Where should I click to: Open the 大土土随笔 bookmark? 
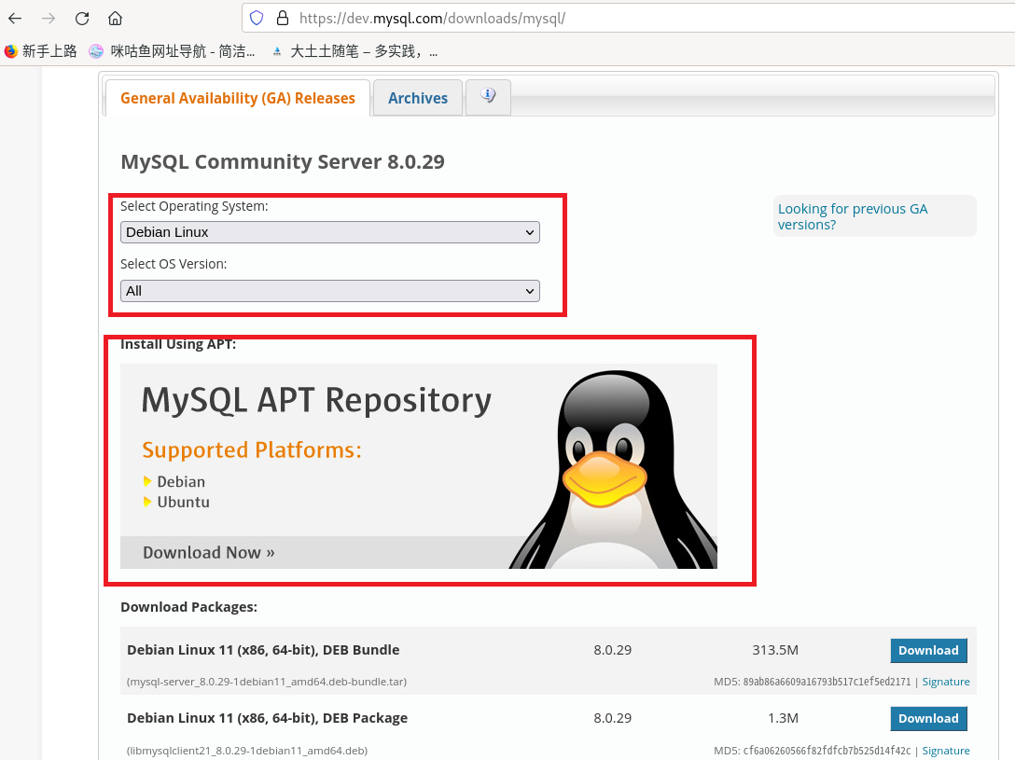pos(355,51)
